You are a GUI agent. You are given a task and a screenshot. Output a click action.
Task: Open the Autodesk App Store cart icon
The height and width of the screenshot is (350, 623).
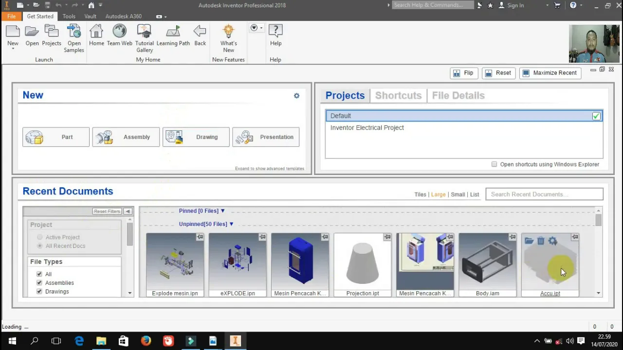[557, 5]
